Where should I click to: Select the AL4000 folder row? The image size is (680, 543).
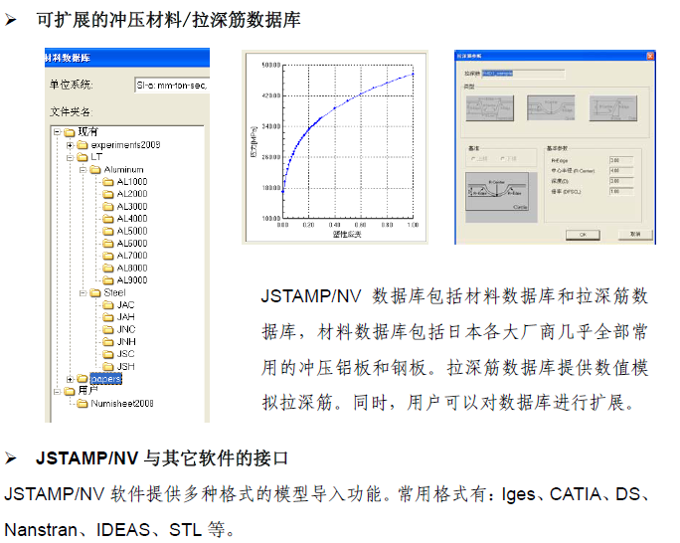point(125,219)
